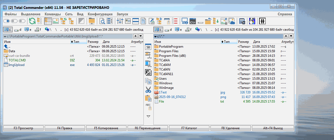Click the F3 Просмотр button
Image resolution: width=334 pixels, height=140 pixels.
[23, 128]
